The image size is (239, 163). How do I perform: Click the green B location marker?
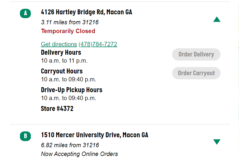pyautogui.click(x=25, y=136)
